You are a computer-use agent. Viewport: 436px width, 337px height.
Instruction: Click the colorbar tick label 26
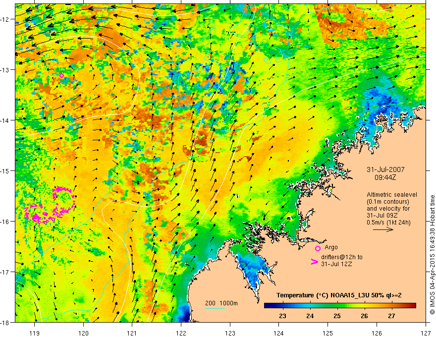[364, 316]
